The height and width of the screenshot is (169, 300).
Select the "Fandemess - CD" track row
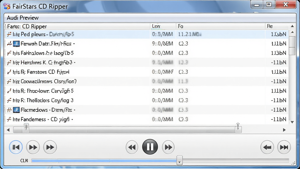click(146, 119)
